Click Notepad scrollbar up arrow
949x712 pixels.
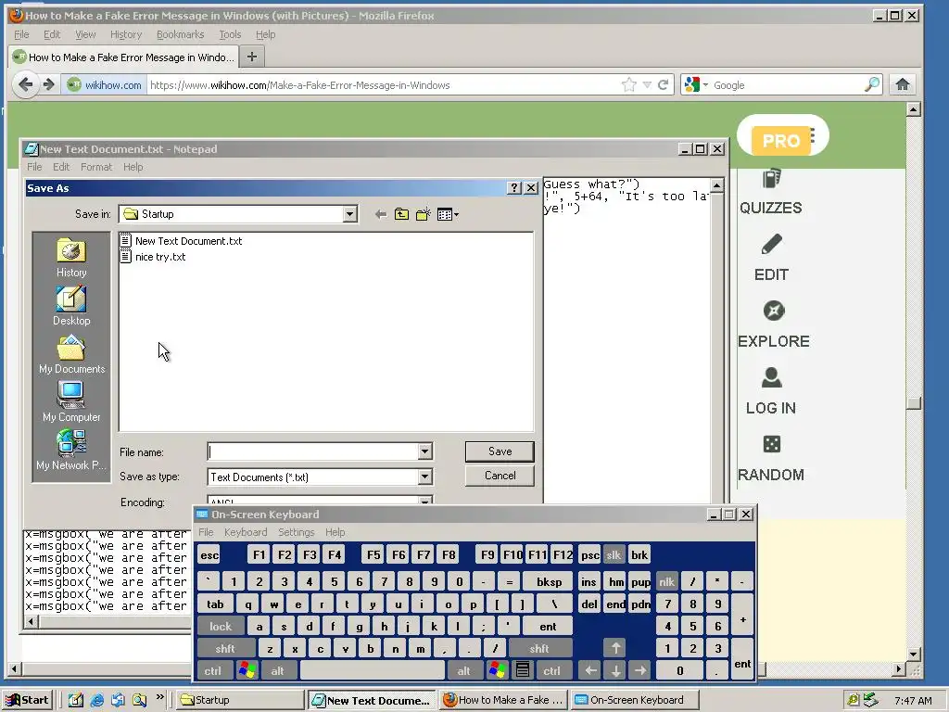pos(717,185)
